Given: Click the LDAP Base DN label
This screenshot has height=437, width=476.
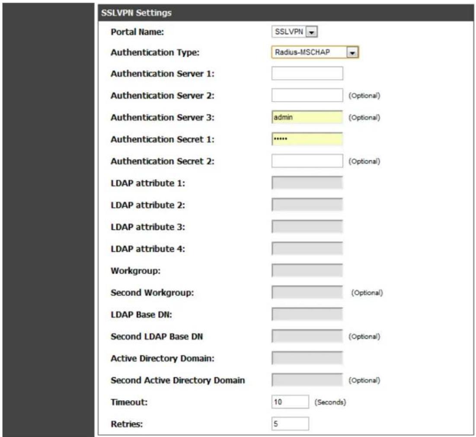Looking at the screenshot, I should coord(141,315).
